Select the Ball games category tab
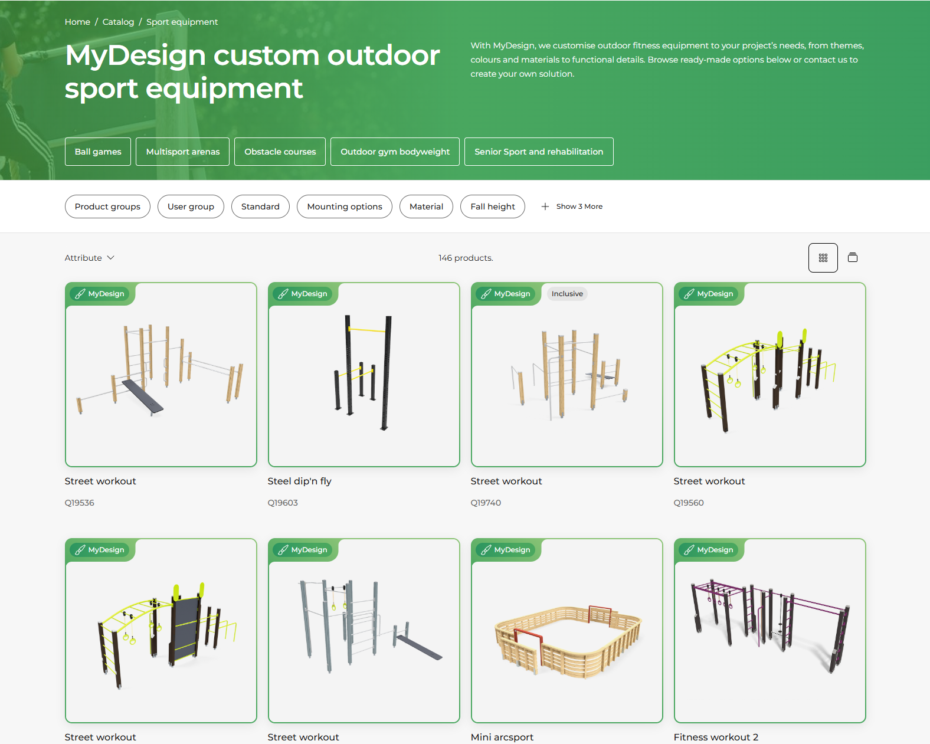 point(98,152)
